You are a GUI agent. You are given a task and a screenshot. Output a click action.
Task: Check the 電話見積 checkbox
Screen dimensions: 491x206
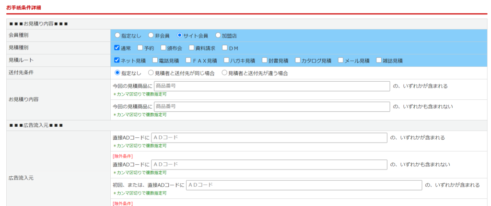point(155,61)
